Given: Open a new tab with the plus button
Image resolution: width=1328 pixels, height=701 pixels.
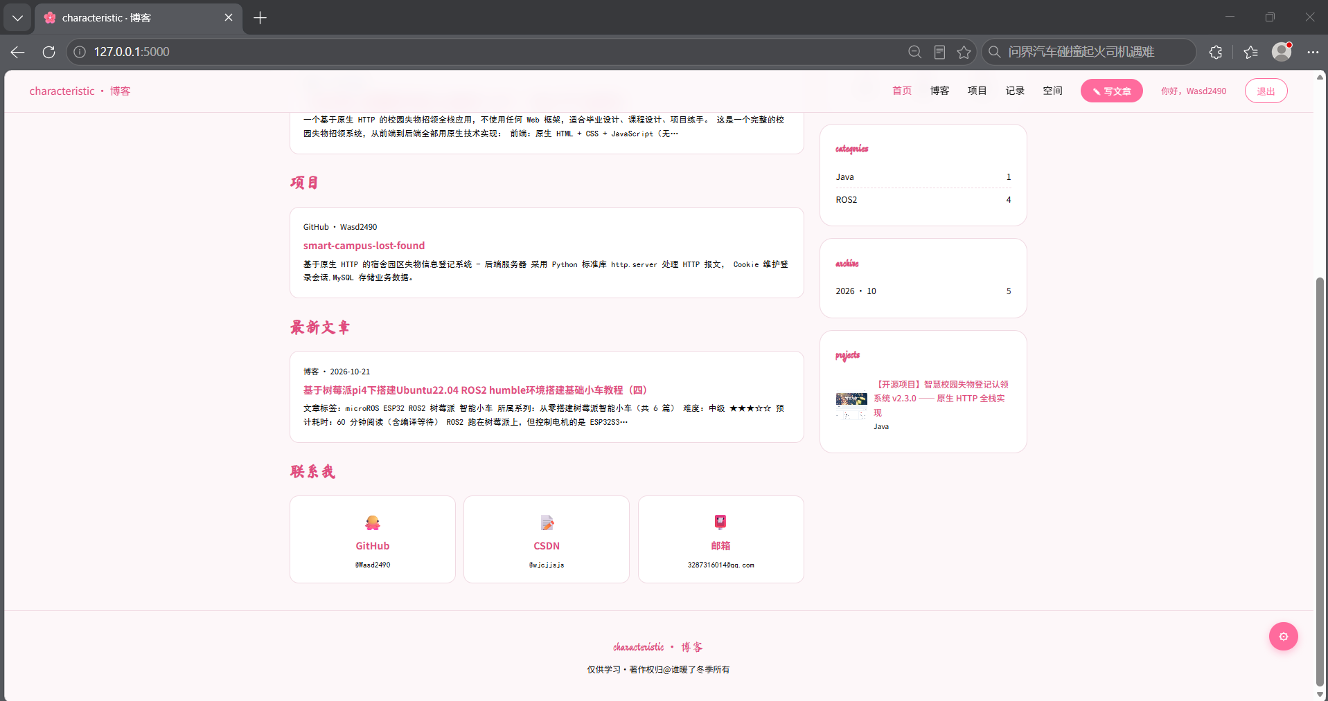Looking at the screenshot, I should click(x=260, y=18).
